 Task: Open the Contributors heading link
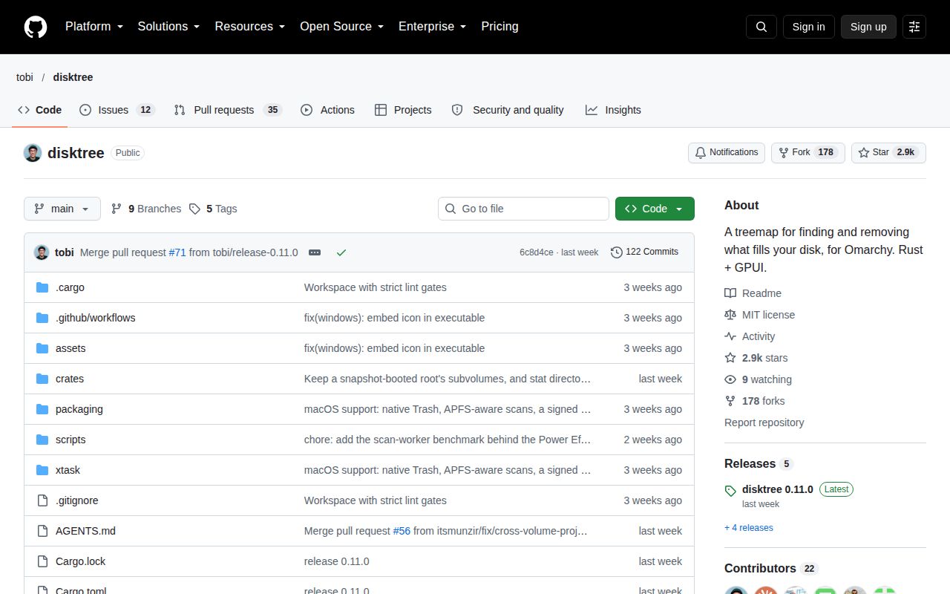click(770, 568)
